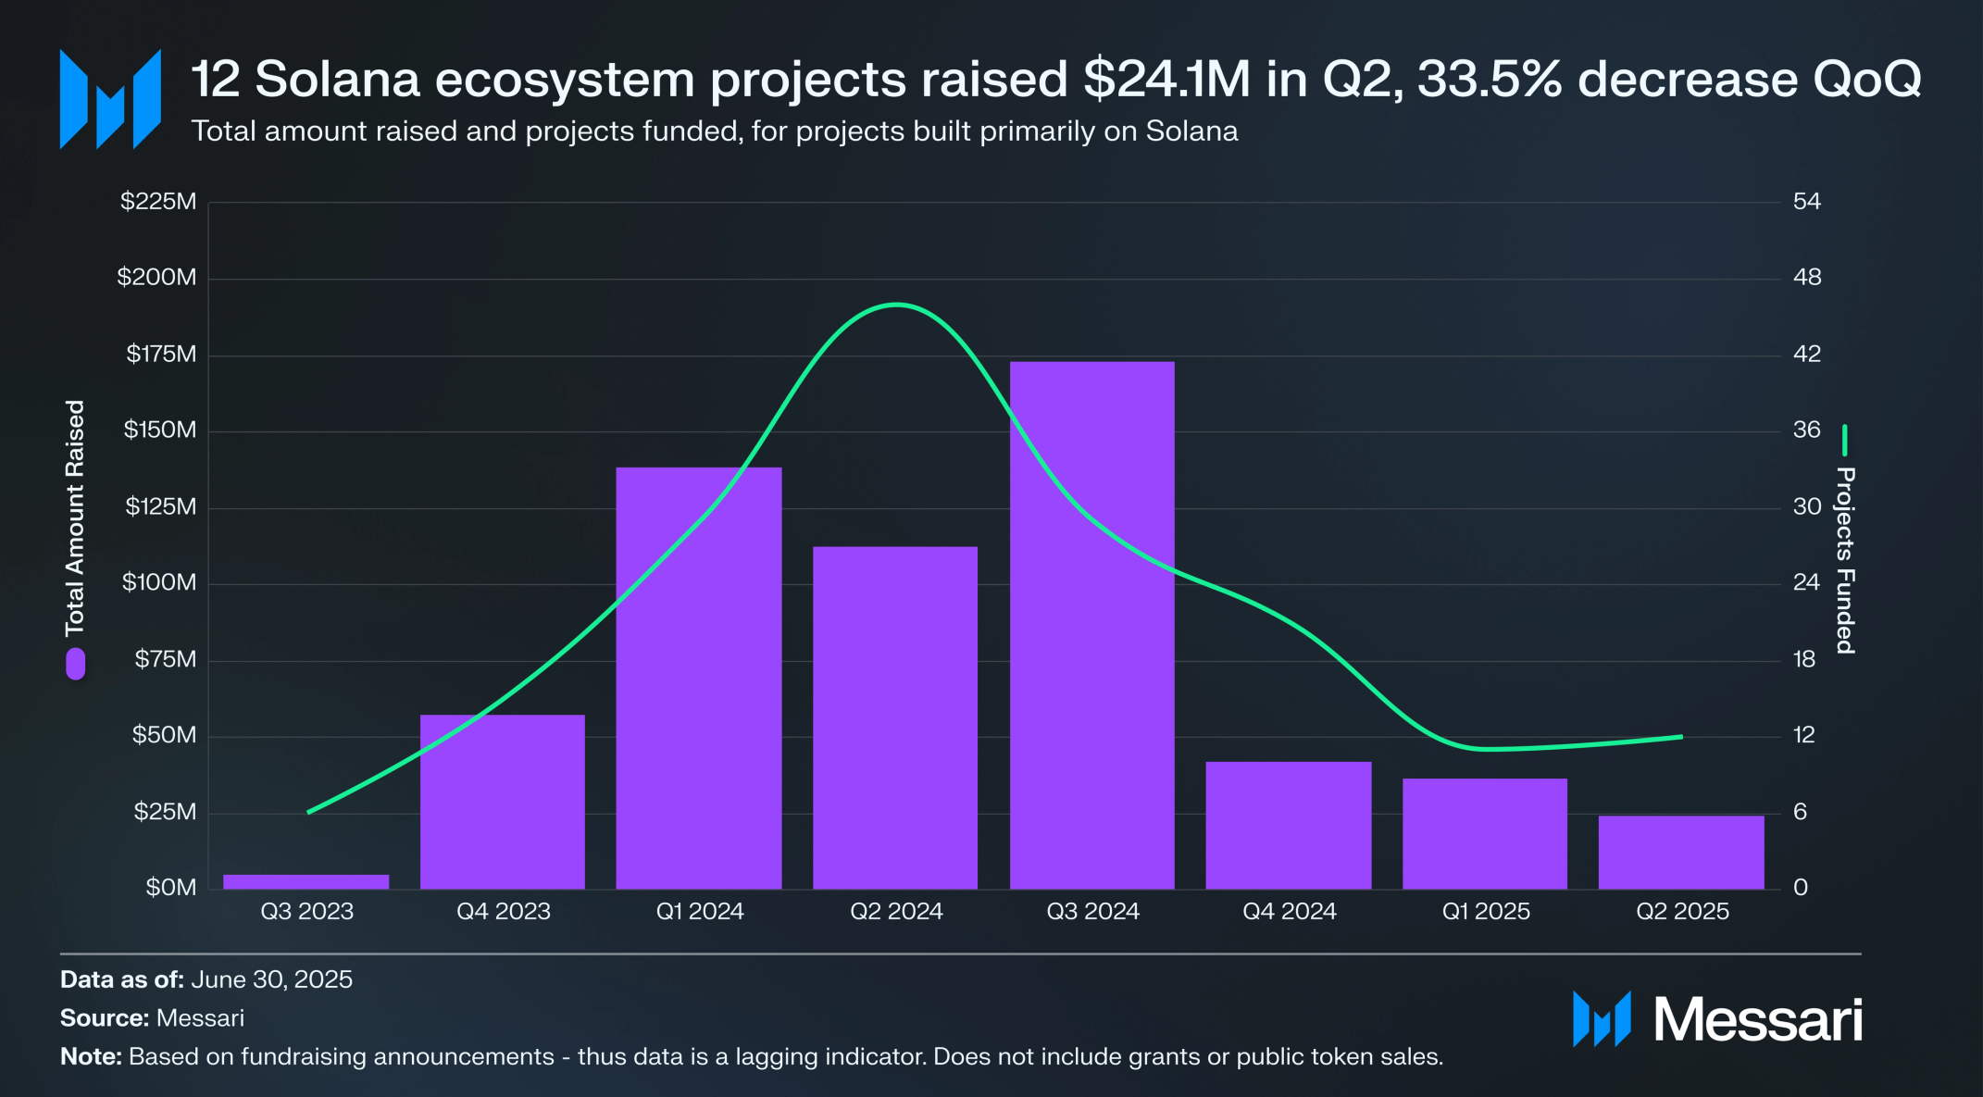Click the $100M y-axis label
This screenshot has height=1097, width=1983.
tap(159, 583)
